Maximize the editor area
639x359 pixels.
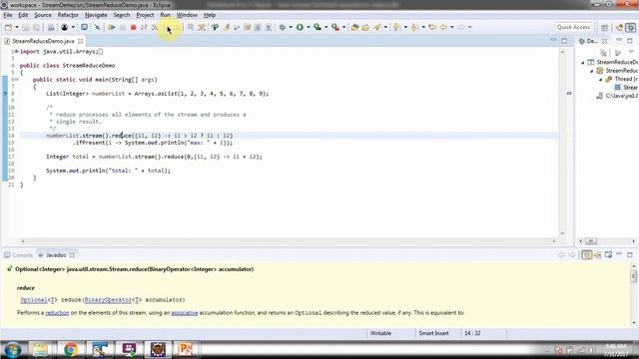[x=564, y=41]
